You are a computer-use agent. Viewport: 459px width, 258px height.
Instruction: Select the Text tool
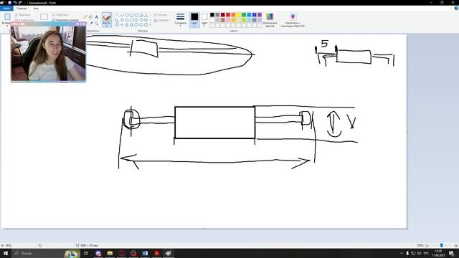(x=96, y=17)
